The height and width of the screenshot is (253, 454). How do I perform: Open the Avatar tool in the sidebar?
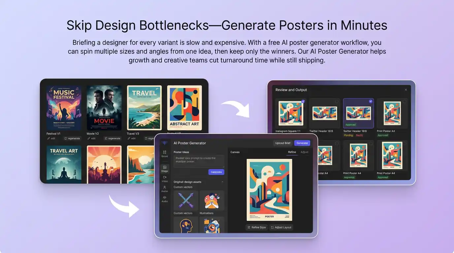click(164, 189)
